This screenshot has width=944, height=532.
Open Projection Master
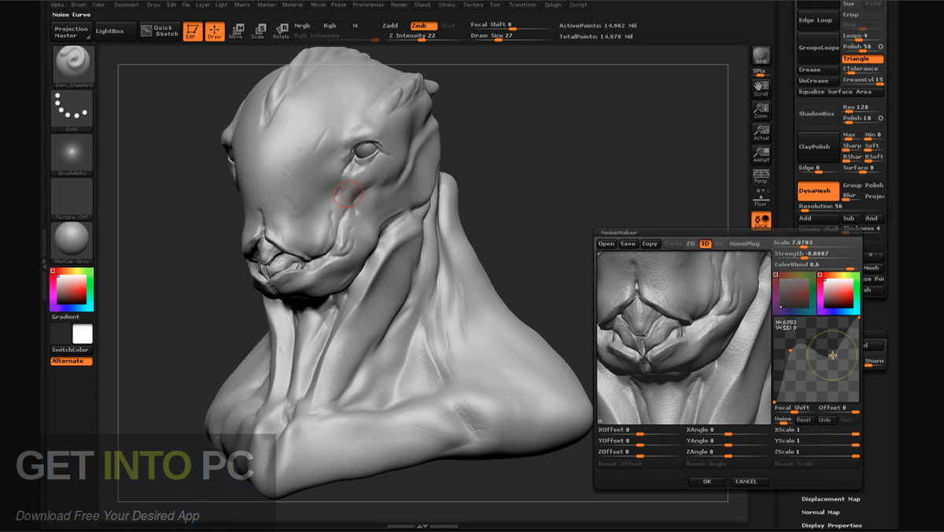[72, 32]
